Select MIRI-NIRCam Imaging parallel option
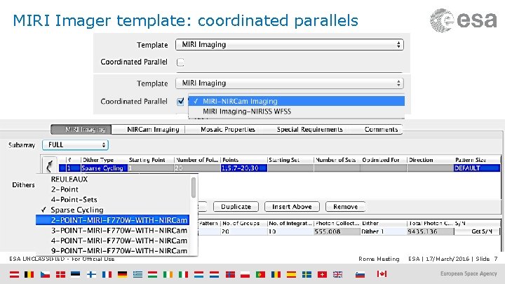 [296, 101]
